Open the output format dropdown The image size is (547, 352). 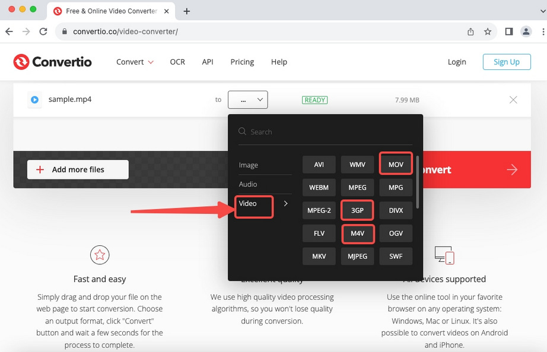point(247,100)
